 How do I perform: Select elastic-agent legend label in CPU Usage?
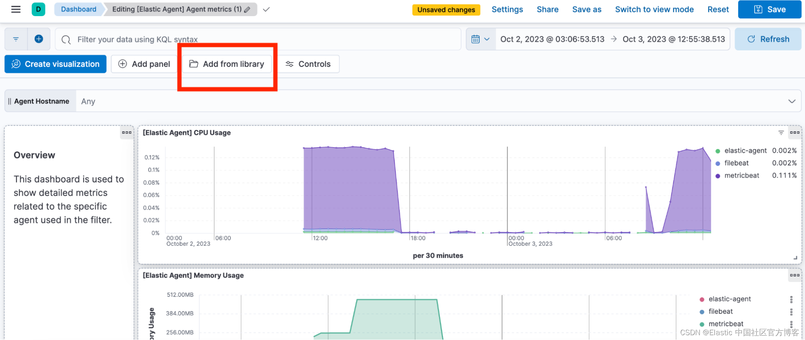[x=745, y=151]
